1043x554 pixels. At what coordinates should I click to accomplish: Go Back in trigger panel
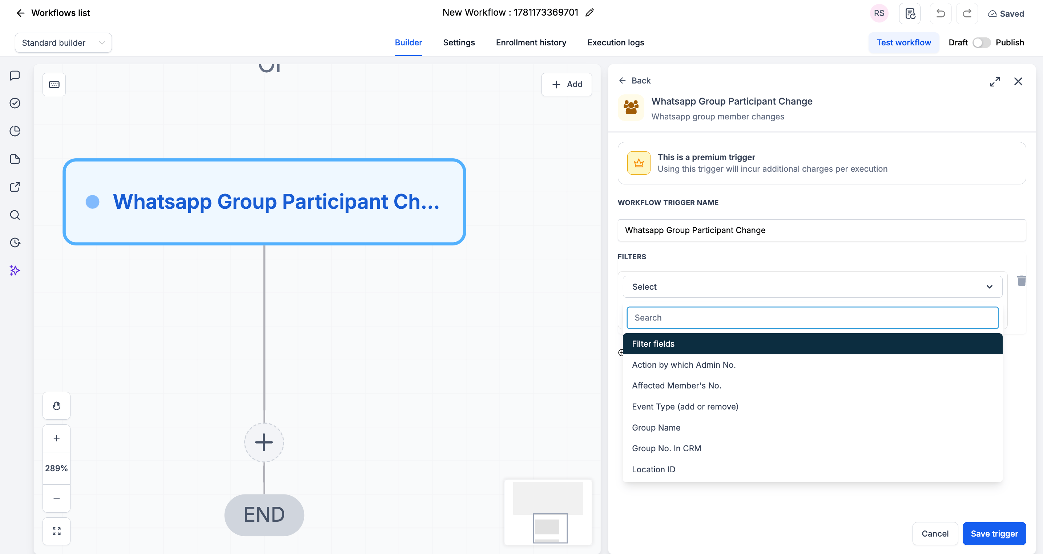click(635, 81)
